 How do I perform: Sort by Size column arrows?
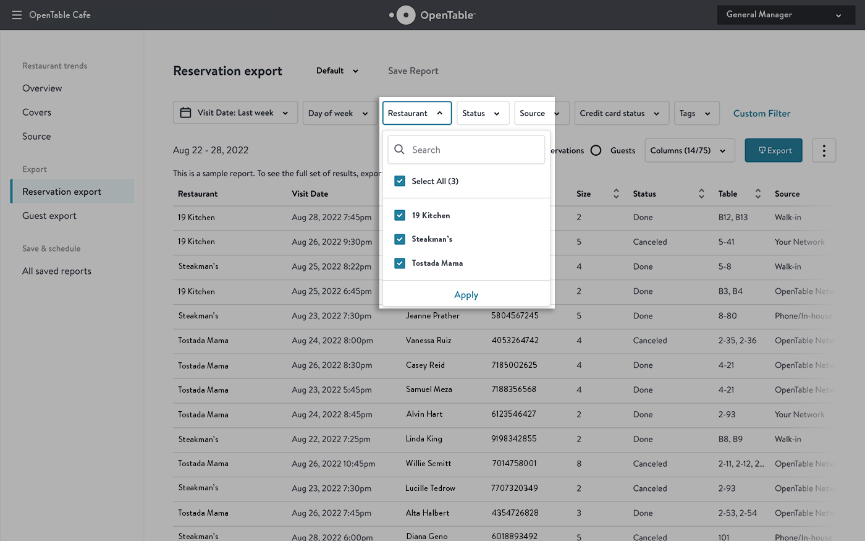[x=616, y=194]
